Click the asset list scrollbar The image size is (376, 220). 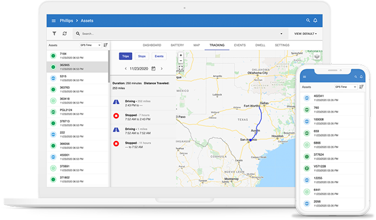(x=109, y=66)
